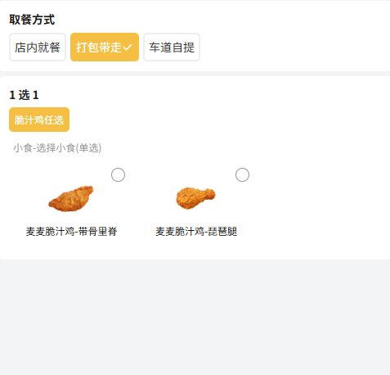This screenshot has height=375, width=390.
Task: Open the 脆汁鸡任选 tab
Action: 39,120
